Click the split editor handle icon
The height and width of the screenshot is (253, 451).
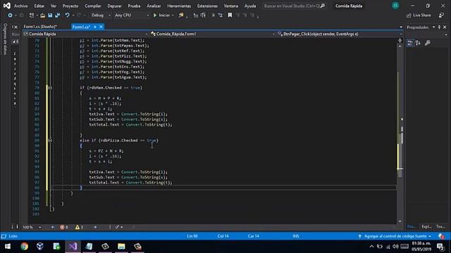coord(400,41)
